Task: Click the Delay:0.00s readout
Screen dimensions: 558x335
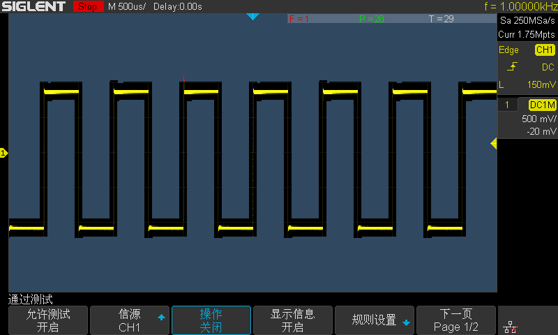Action: (x=178, y=6)
